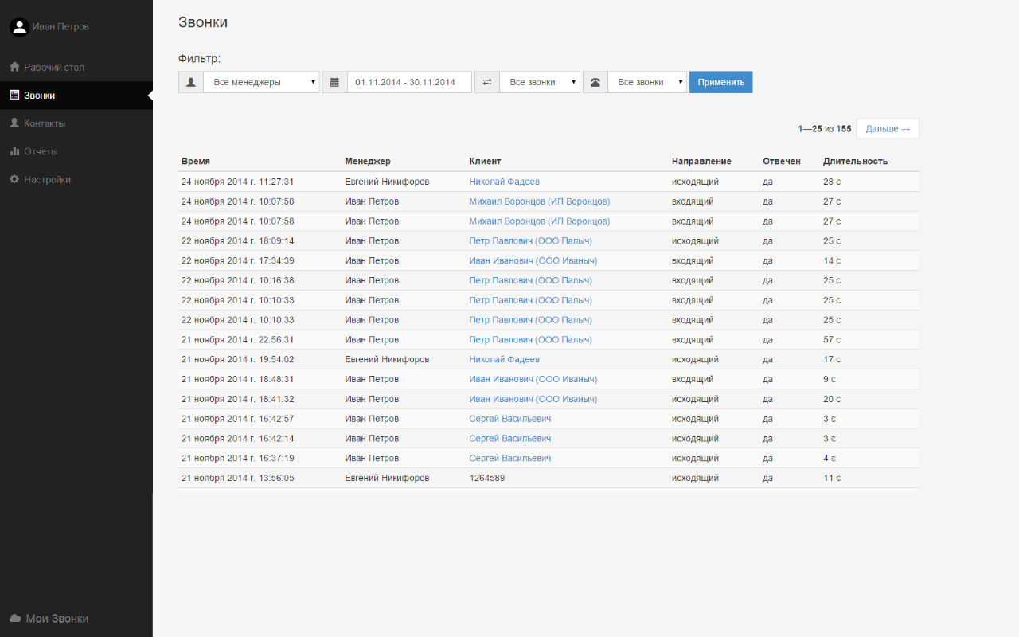
Task: Click the 11 с duration cell
Action: pos(832,478)
